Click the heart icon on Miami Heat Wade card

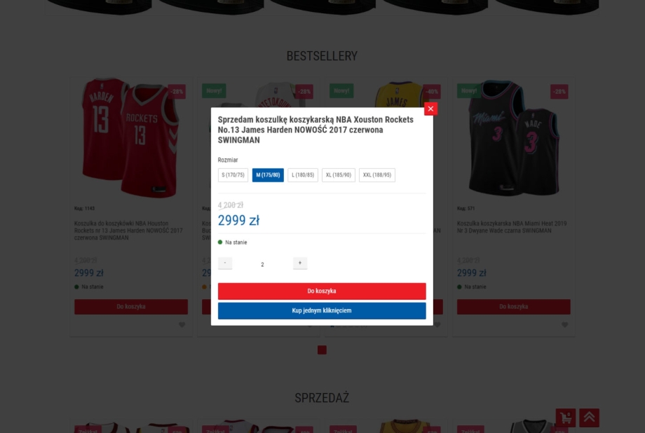click(x=565, y=325)
